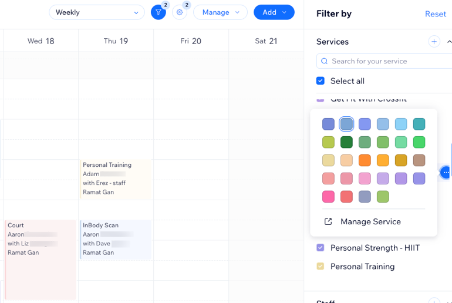Open the Weekly view dropdown
This screenshot has height=303, width=452.
pos(97,12)
